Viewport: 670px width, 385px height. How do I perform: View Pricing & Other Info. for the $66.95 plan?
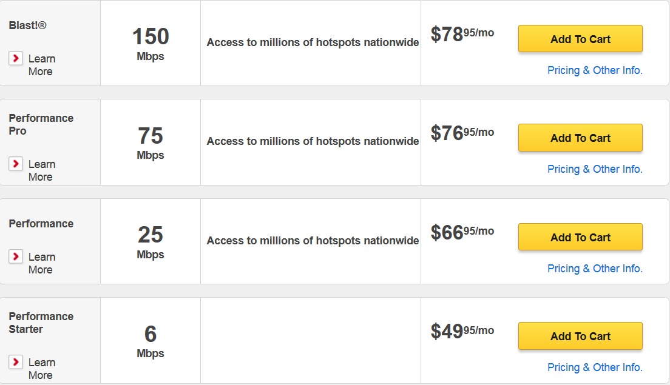point(595,268)
